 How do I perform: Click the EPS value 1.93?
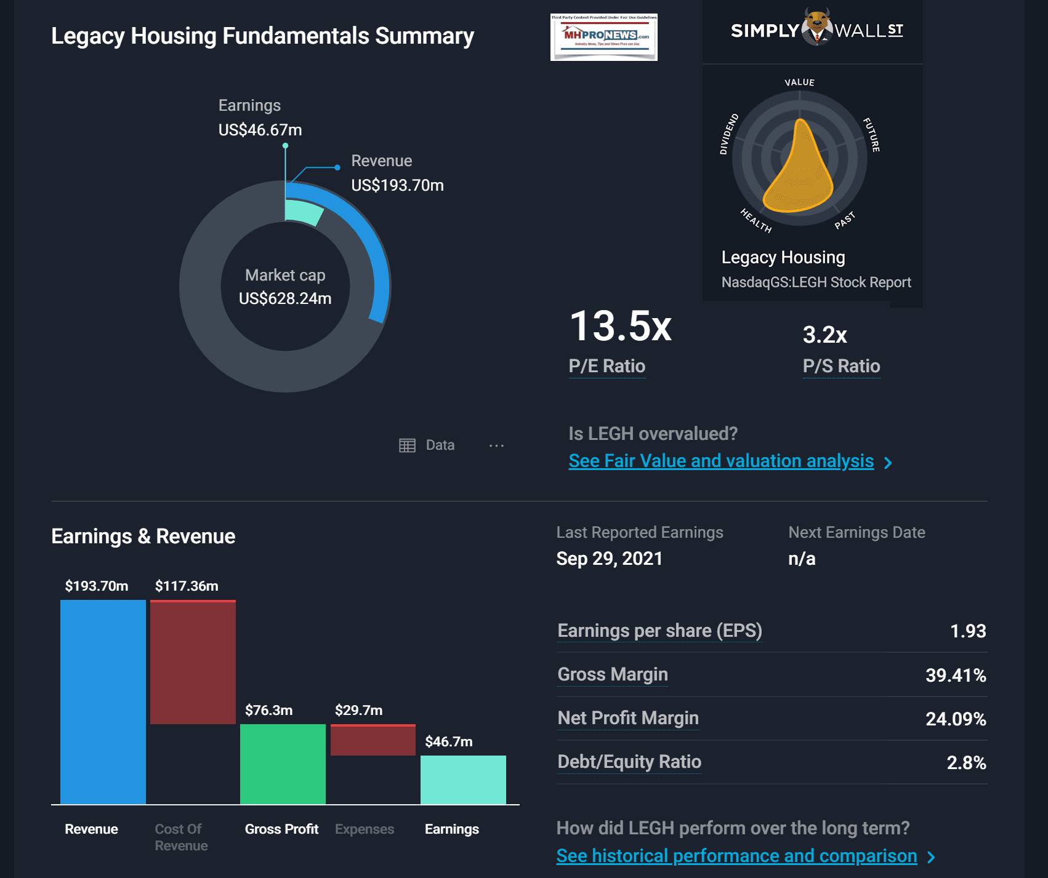click(968, 631)
